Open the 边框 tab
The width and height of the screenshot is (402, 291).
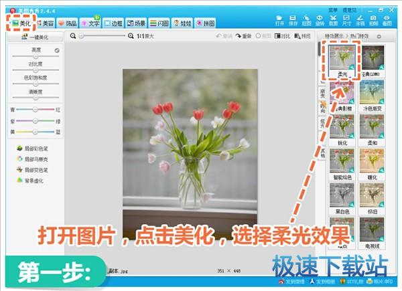pyautogui.click(x=113, y=23)
